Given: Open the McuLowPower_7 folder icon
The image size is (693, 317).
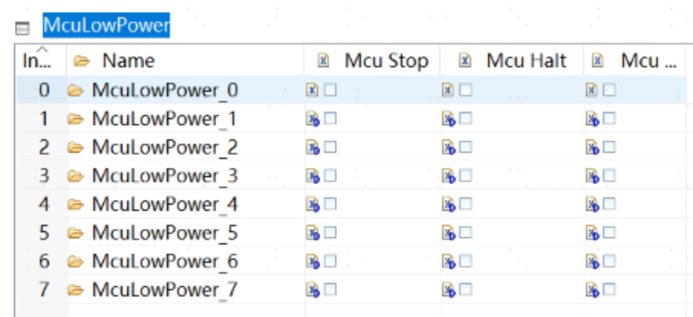Looking at the screenshot, I should tap(76, 289).
